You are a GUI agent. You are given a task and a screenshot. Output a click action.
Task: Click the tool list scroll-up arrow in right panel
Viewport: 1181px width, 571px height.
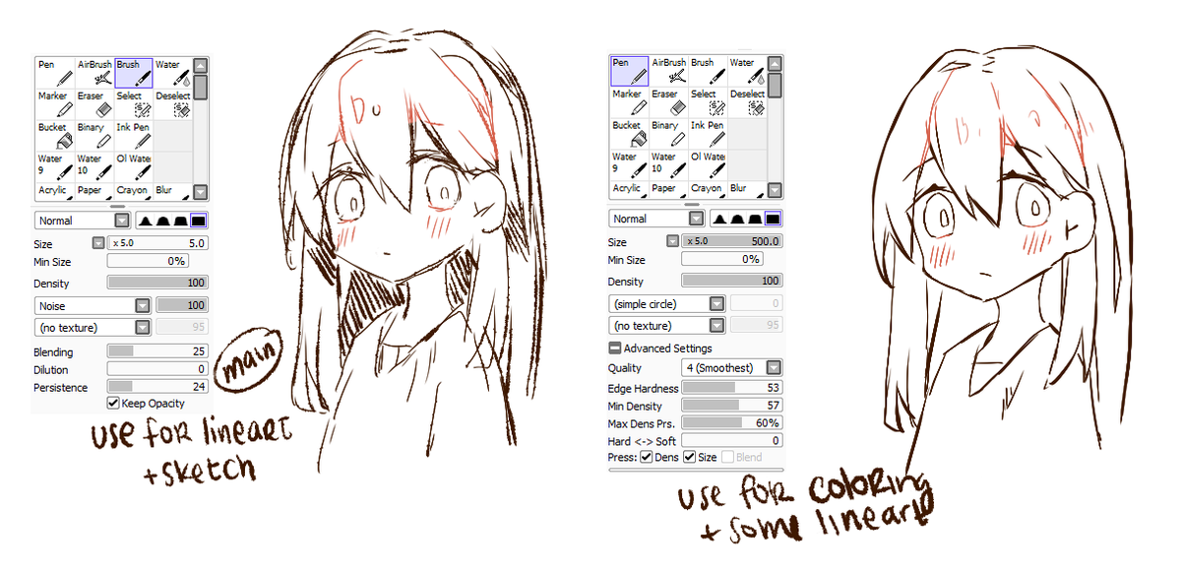(x=775, y=63)
